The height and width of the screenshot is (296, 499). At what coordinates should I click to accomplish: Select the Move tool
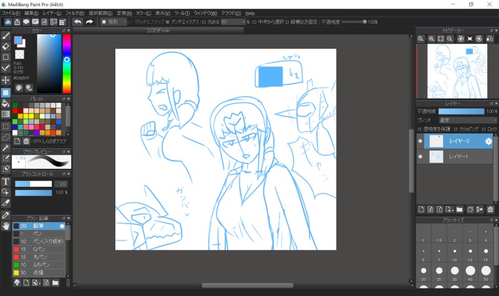tap(6, 80)
